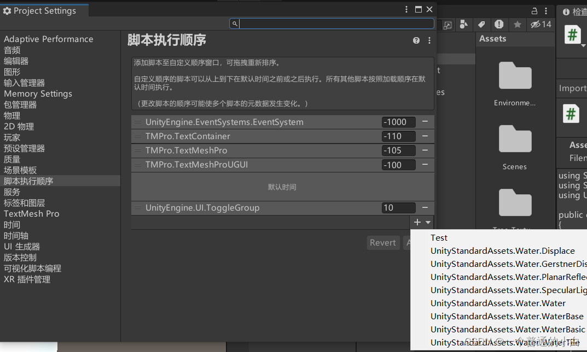
Task: Click the search by import log icon
Action: coord(499,24)
